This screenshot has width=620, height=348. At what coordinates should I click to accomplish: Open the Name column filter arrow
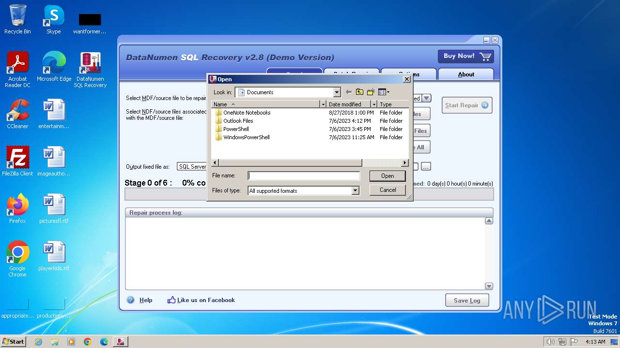pos(323,104)
